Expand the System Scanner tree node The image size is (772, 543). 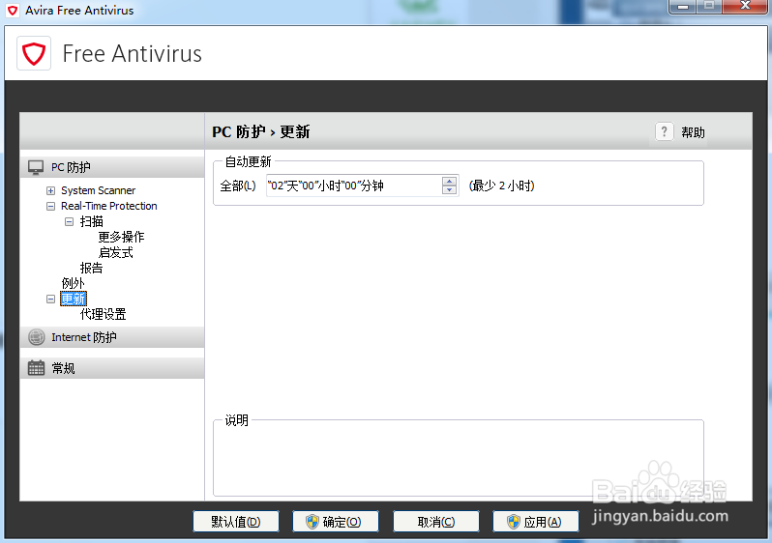pos(50,191)
